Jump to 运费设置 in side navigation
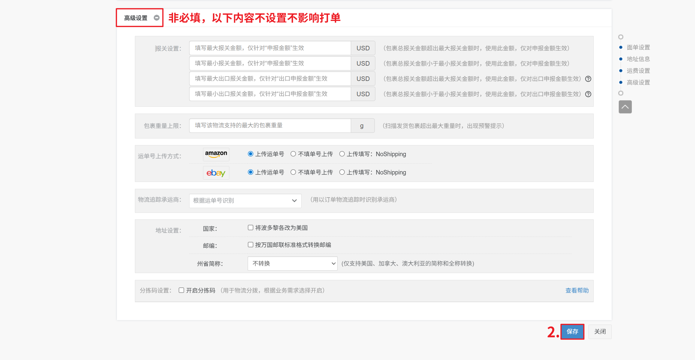 point(638,71)
